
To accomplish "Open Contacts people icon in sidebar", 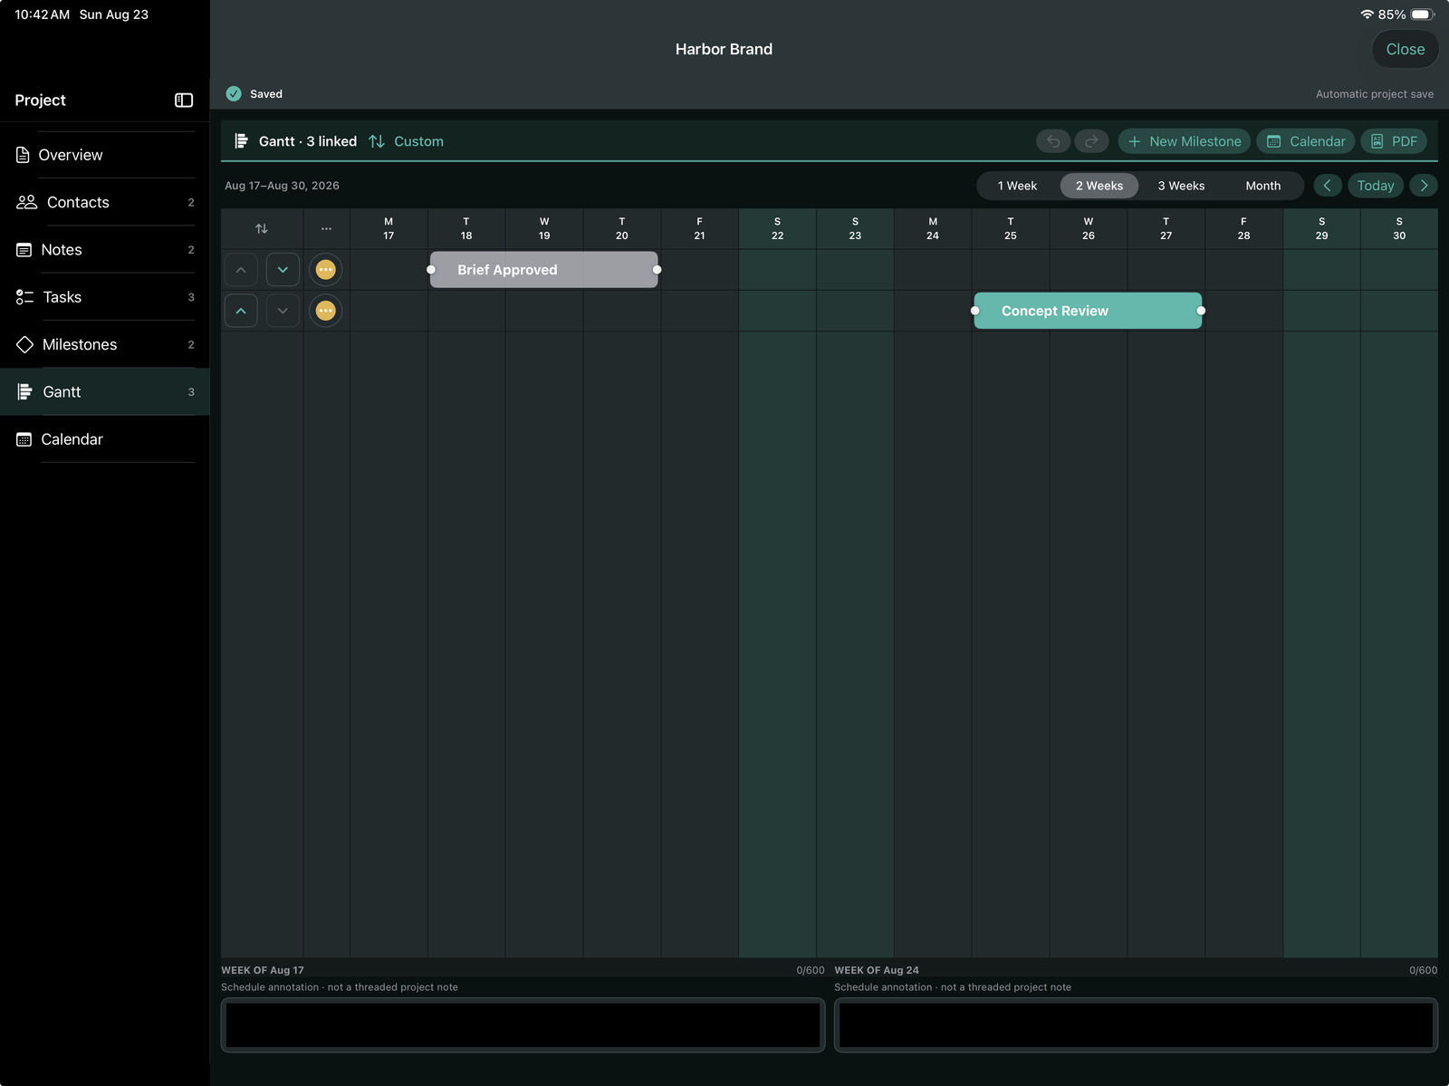I will (x=26, y=202).
